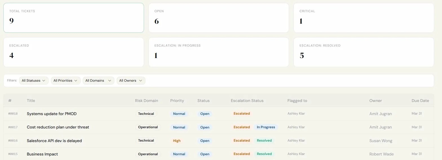Image resolution: width=442 pixels, height=160 pixels.
Task: Click ticket number #0016
Action: 13,141
